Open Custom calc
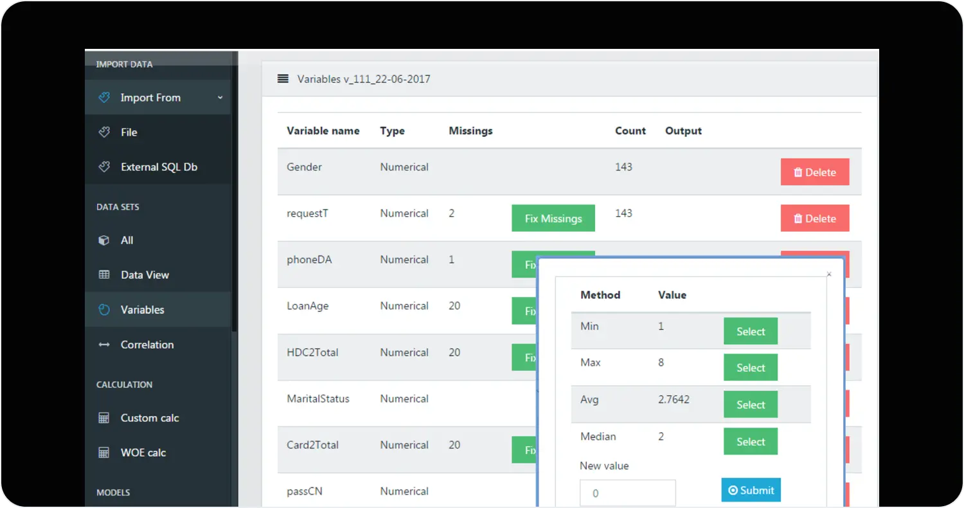The width and height of the screenshot is (964, 508). [157, 418]
